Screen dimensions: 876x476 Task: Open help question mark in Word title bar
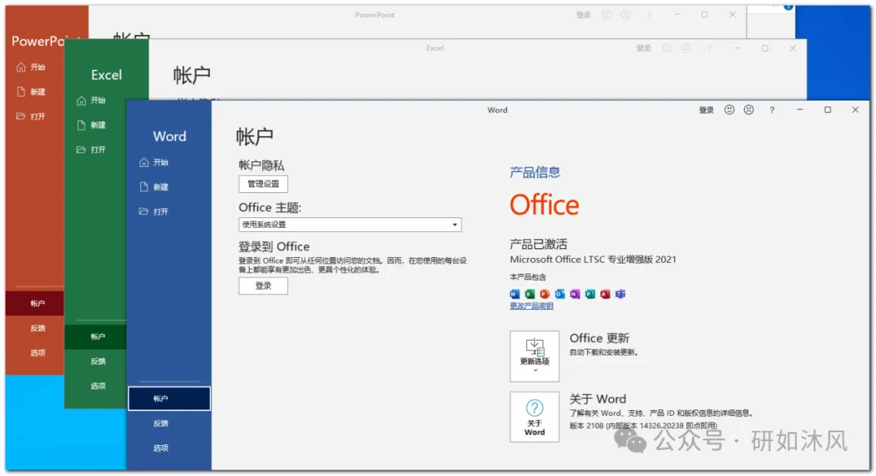772,110
